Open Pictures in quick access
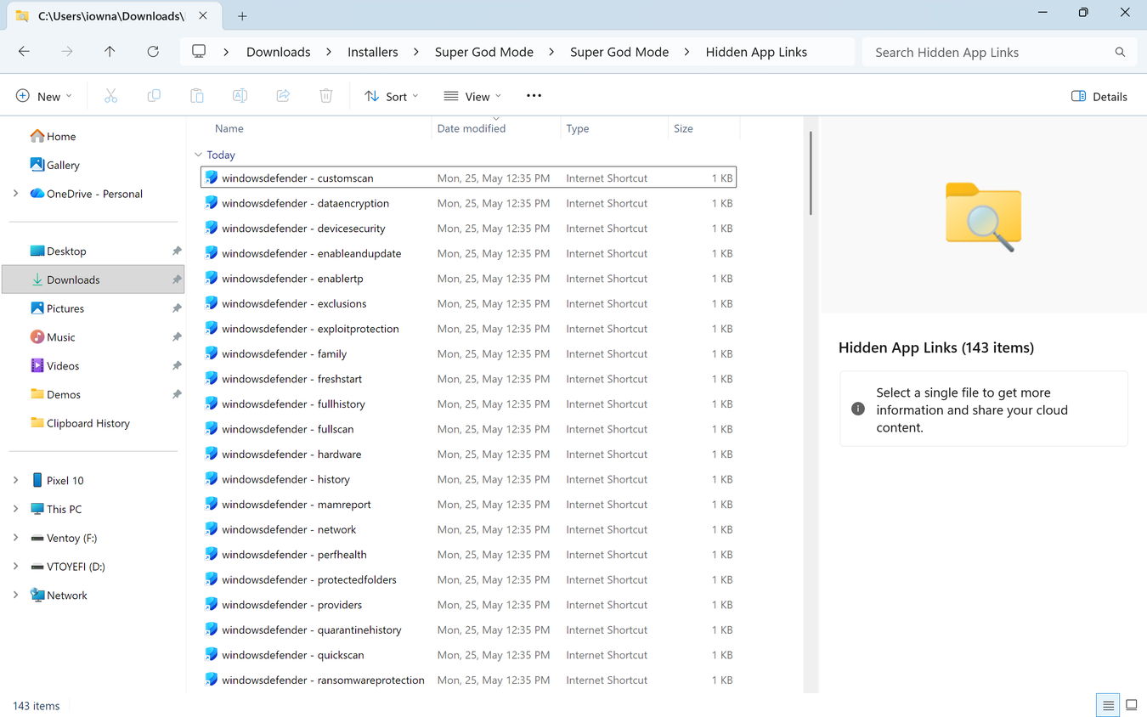 57,308
